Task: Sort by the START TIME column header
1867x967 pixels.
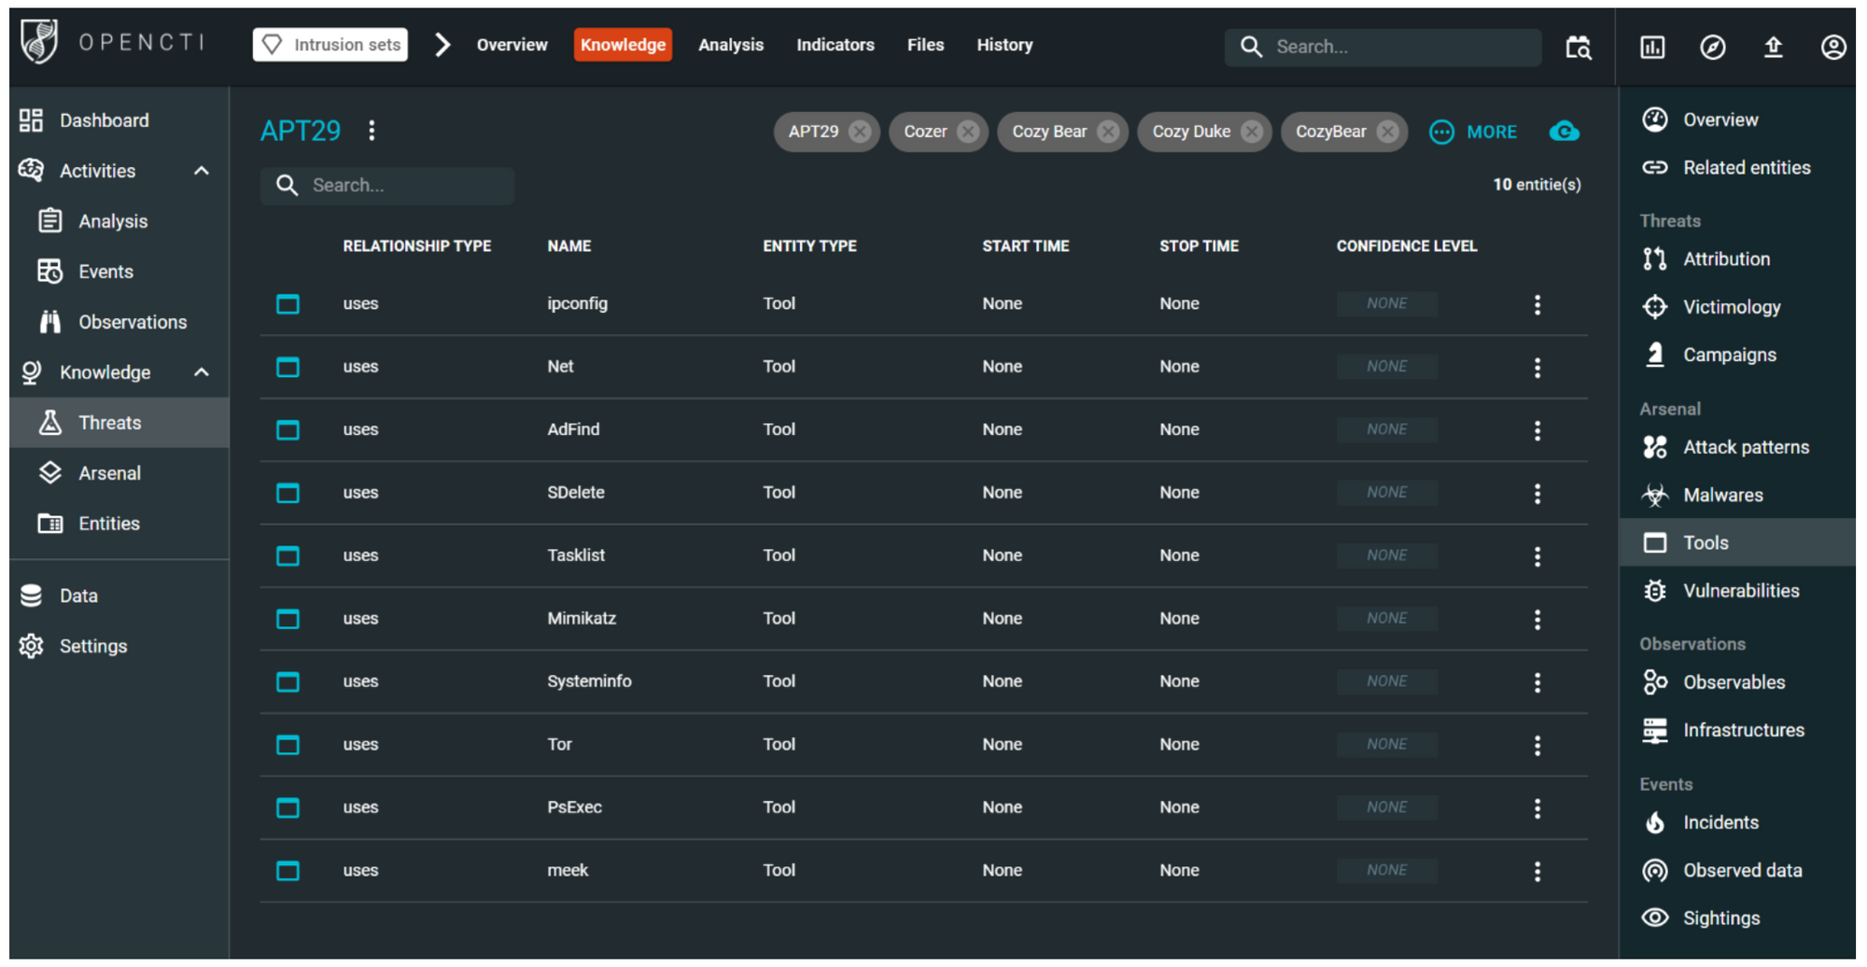Action: (x=1025, y=246)
